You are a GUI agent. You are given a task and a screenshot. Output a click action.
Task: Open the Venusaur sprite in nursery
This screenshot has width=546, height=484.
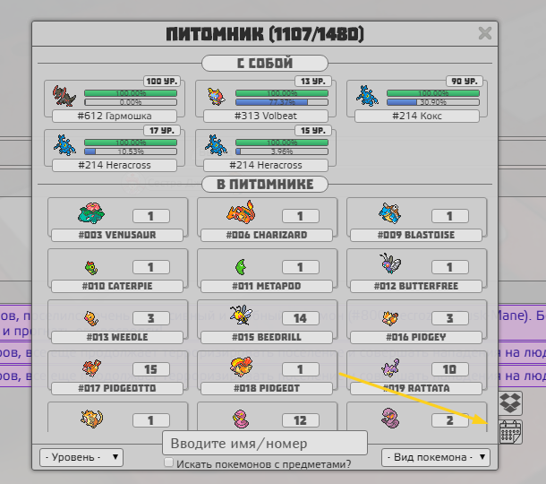coord(91,212)
